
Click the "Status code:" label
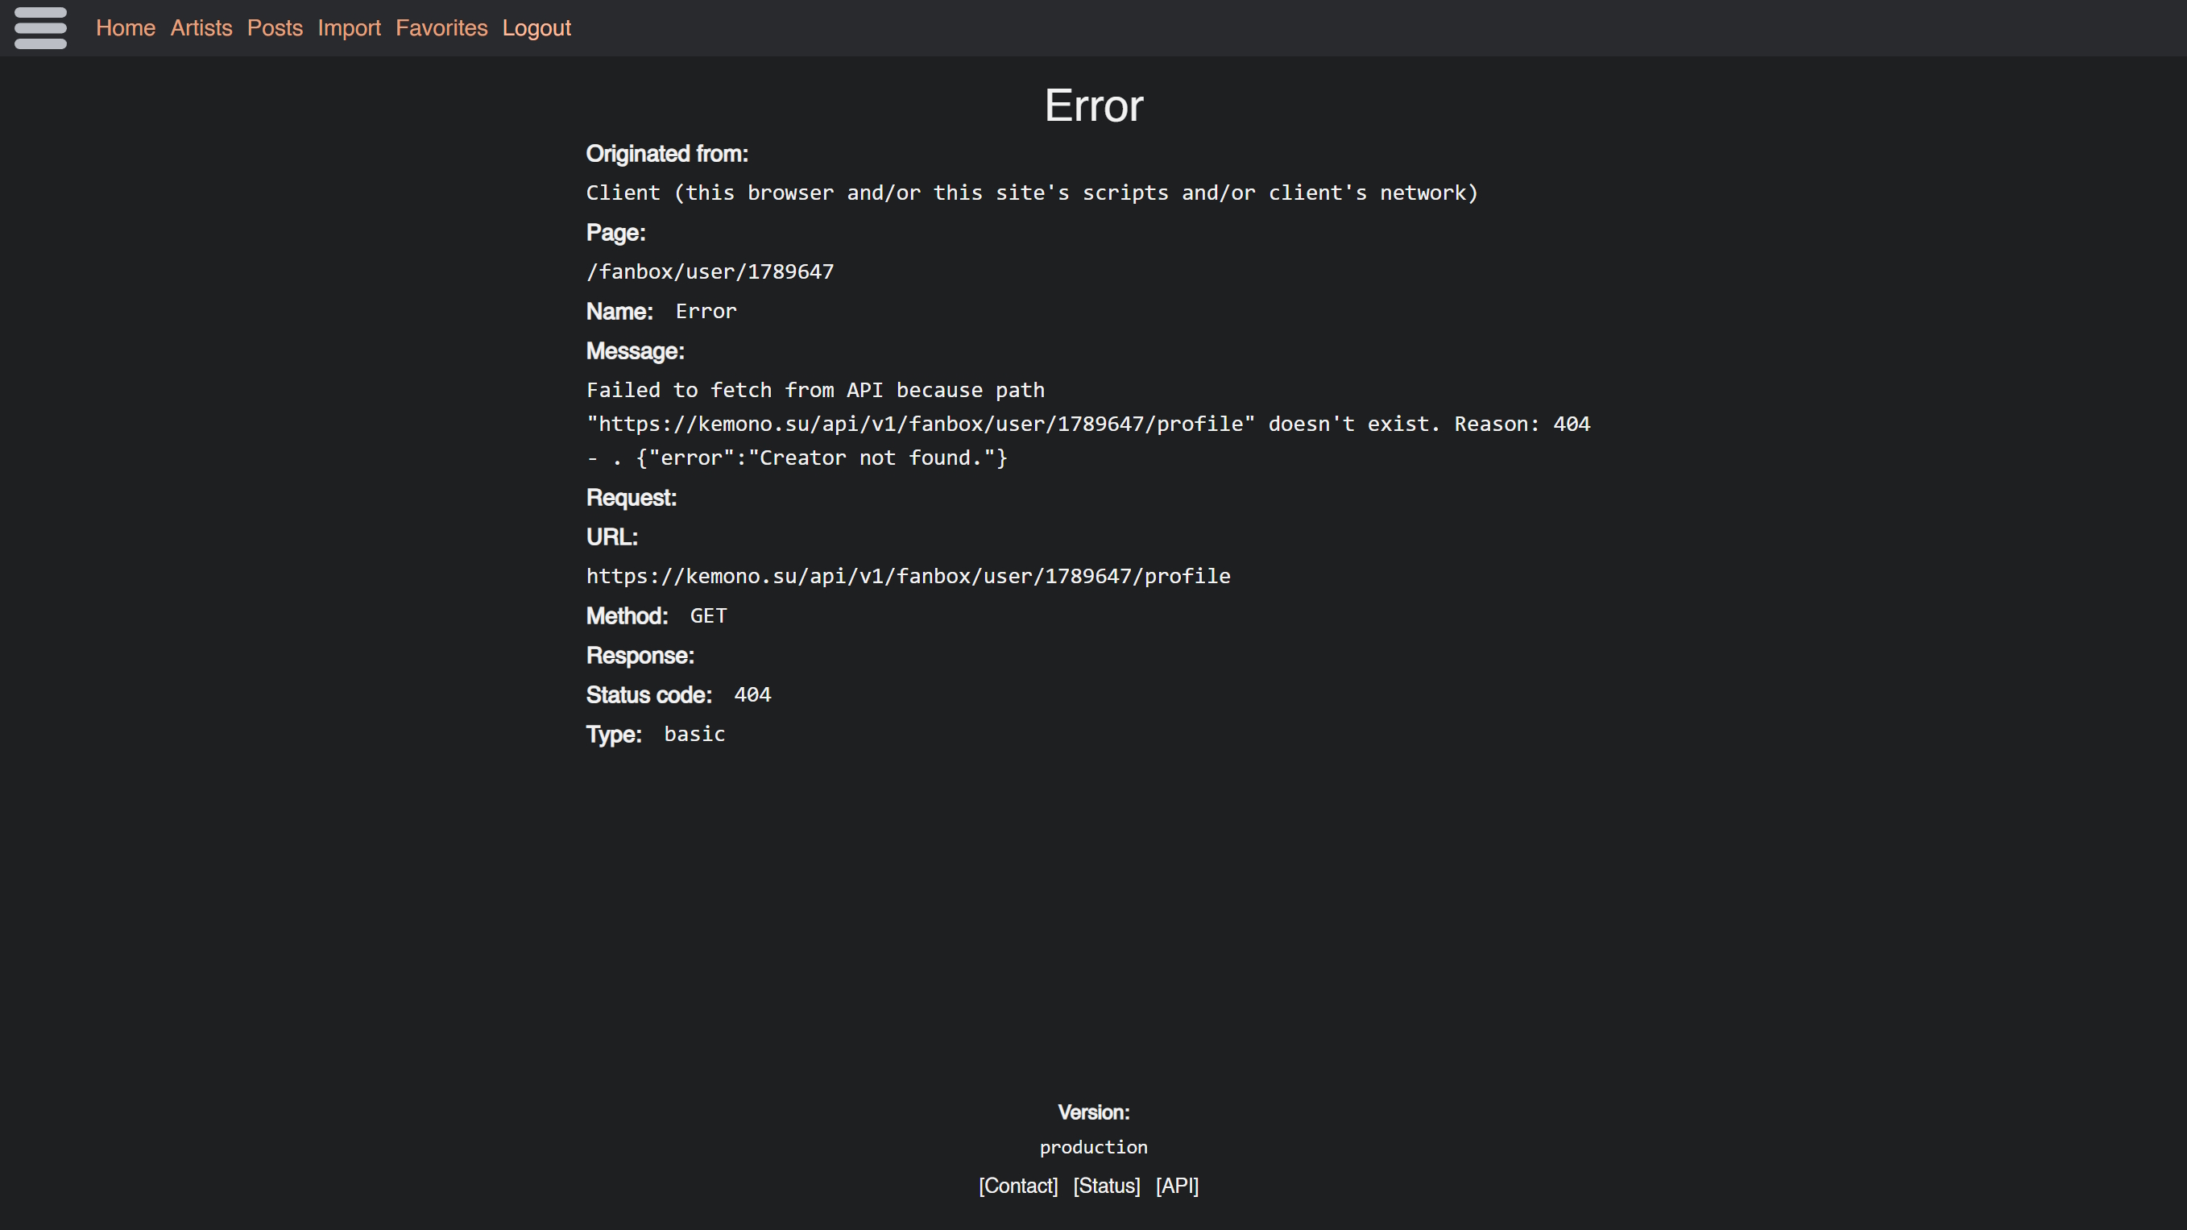pyautogui.click(x=648, y=695)
